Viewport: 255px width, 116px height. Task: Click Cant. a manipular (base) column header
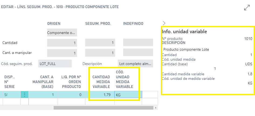pos(43,82)
